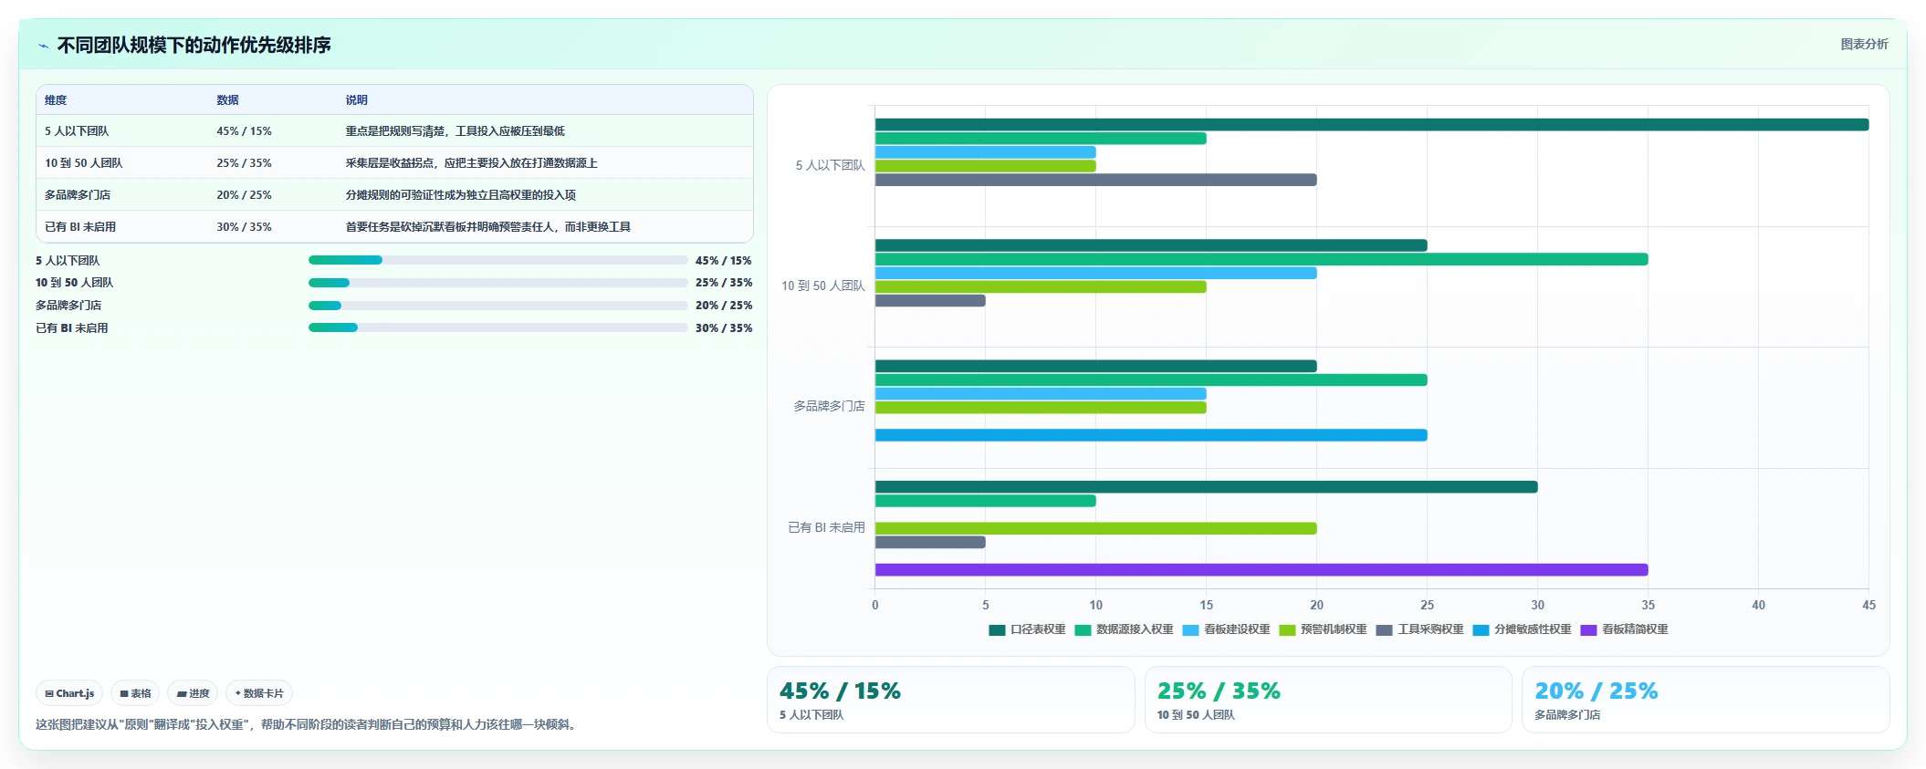Click the card title 不同团队规模下的动作优先级排序

click(194, 46)
